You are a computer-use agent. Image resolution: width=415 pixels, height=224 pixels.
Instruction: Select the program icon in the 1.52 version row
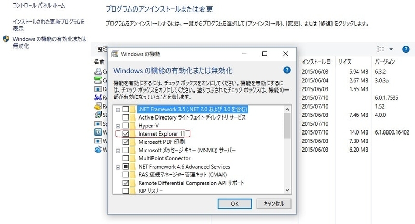[x=98, y=107]
